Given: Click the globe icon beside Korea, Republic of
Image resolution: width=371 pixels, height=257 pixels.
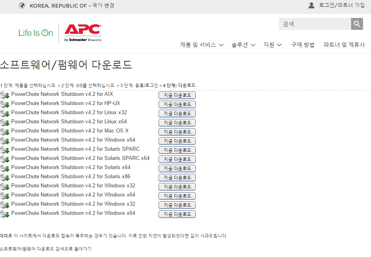Looking at the screenshot, I should [22, 6].
